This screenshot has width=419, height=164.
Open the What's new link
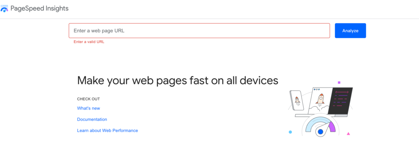88,108
